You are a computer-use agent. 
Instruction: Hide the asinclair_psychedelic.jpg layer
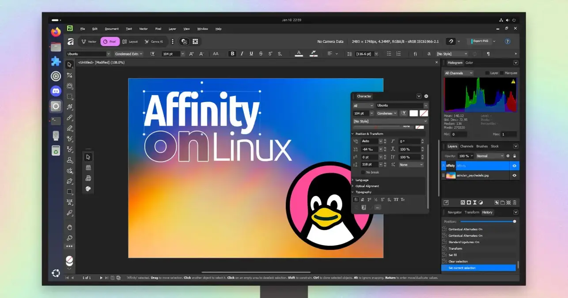(x=515, y=175)
